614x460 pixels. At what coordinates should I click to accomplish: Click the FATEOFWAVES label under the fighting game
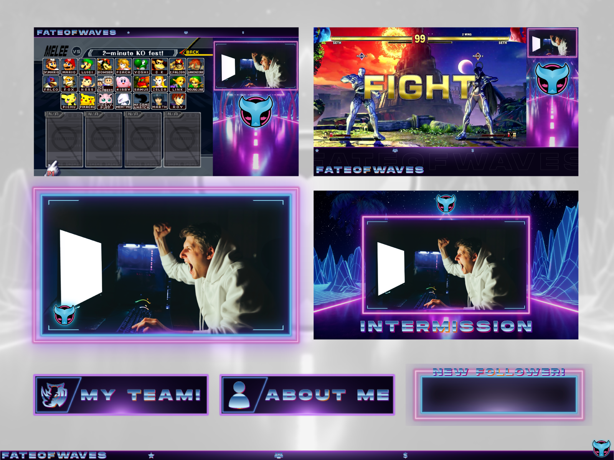[370, 170]
